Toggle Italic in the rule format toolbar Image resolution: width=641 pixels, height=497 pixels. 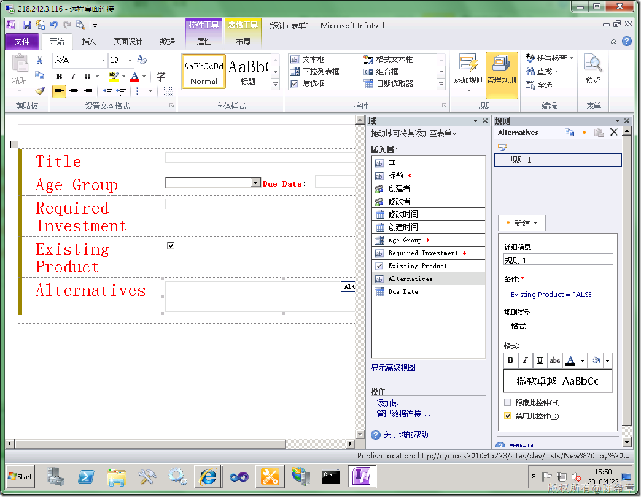(525, 360)
